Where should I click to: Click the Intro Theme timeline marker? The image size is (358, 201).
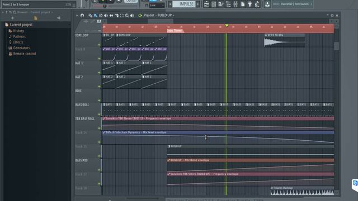(175, 31)
